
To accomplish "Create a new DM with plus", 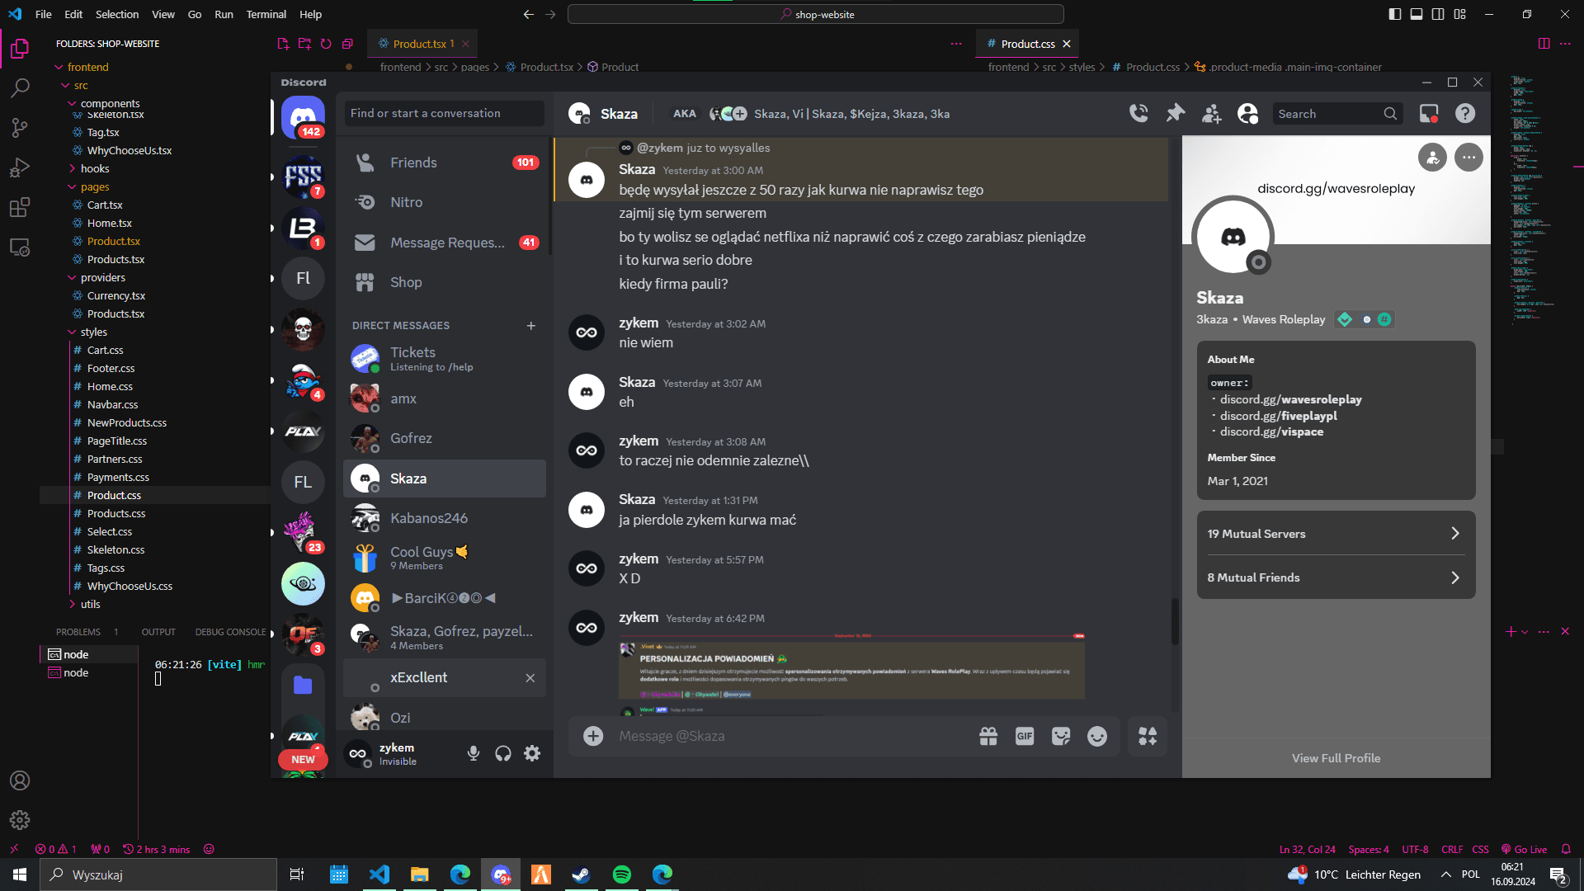I will (530, 326).
